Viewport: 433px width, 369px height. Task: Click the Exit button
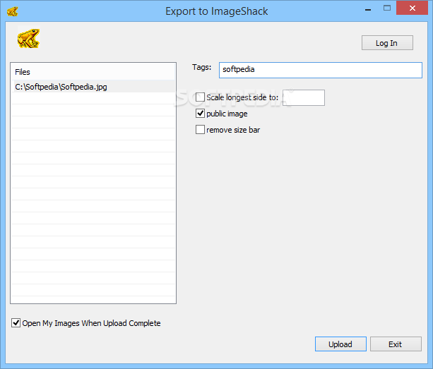(x=396, y=344)
